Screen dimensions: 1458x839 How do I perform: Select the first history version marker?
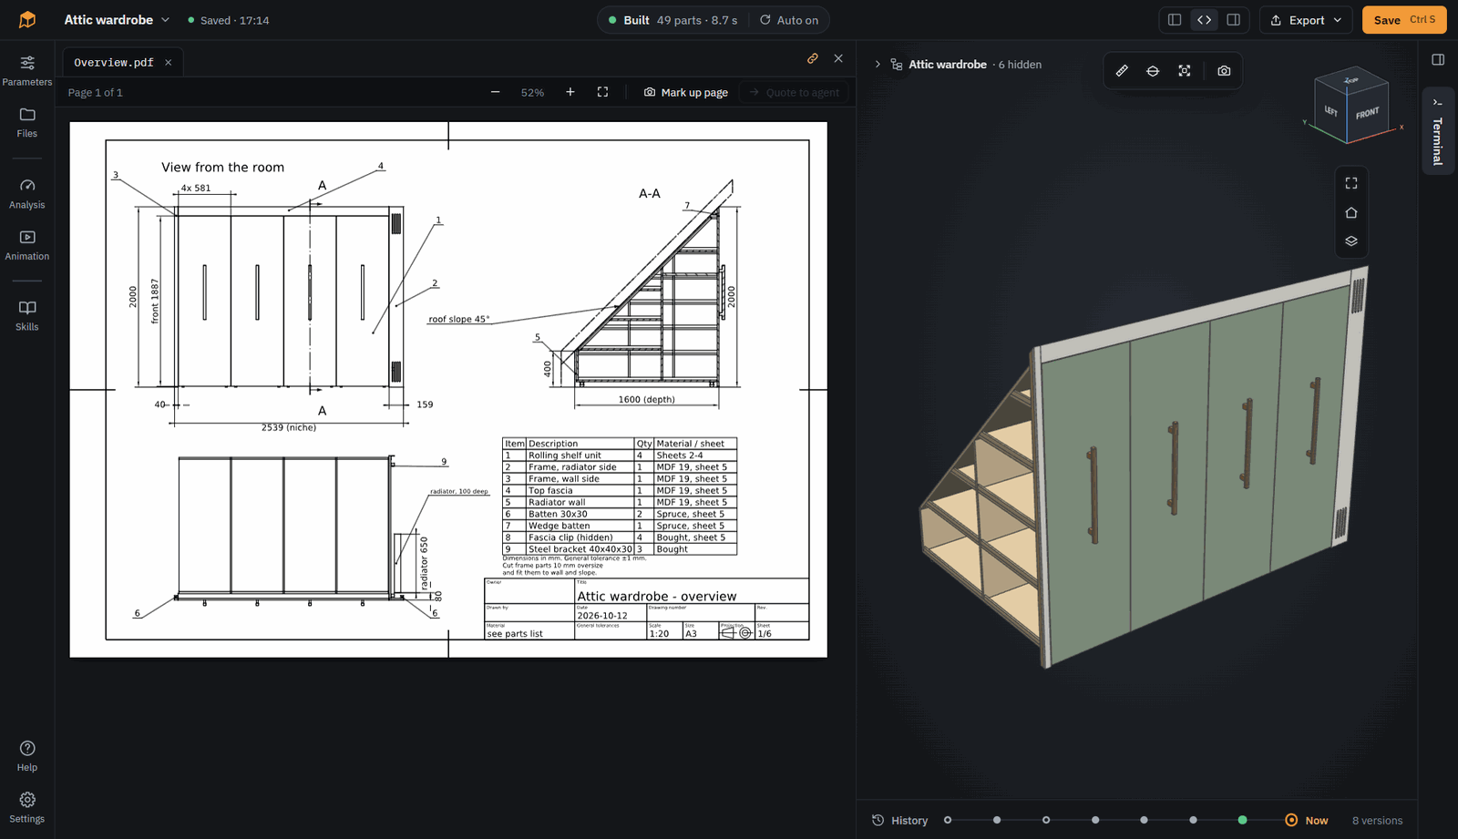[x=948, y=821]
